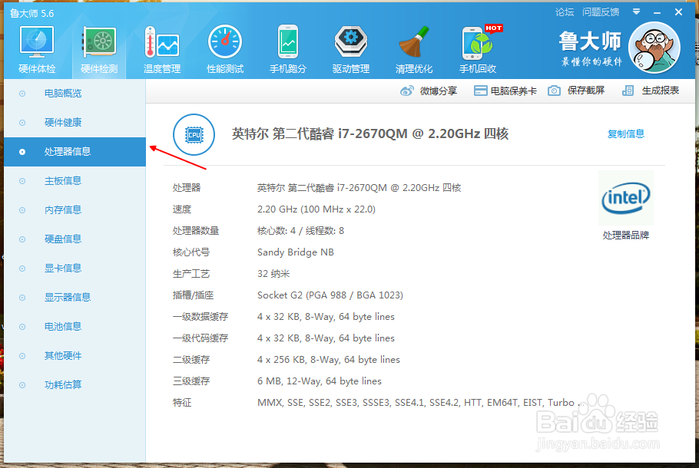Click the MMX, SSE features value
The image size is (699, 468).
pyautogui.click(x=419, y=403)
